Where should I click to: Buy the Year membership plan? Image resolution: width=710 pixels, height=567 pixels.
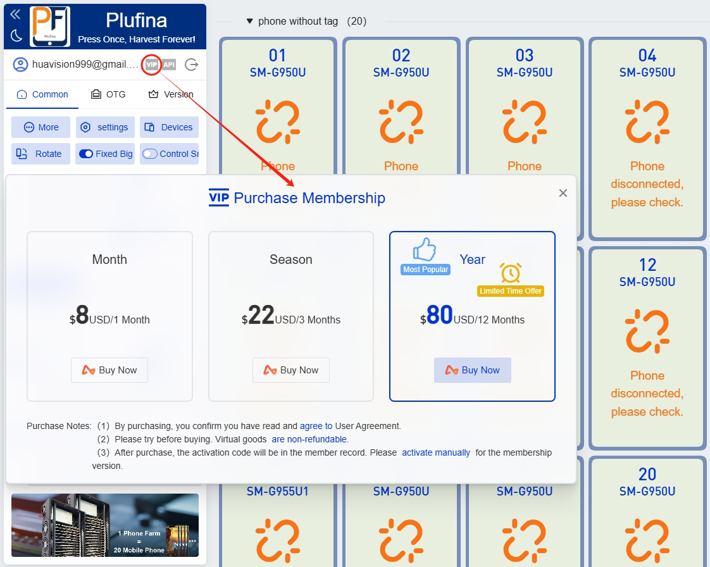point(473,370)
